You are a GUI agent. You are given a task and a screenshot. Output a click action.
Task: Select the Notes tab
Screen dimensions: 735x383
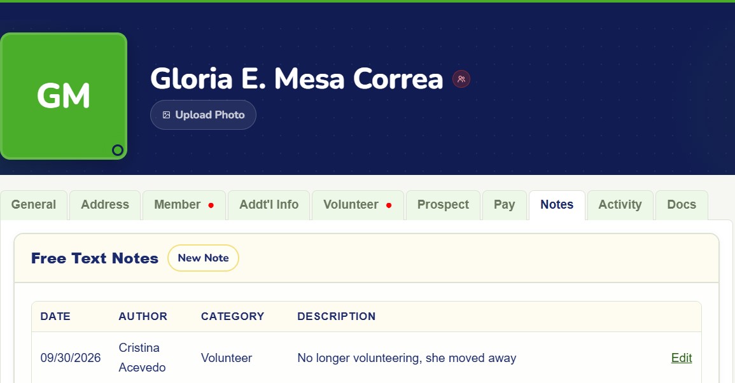557,205
